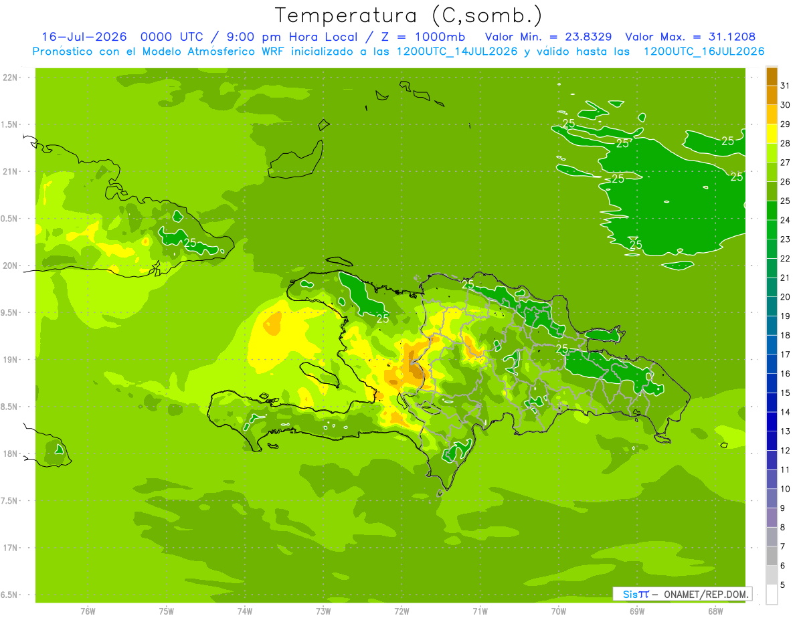The image size is (803, 620).
Task: Click the legend swatch between 23 and 24
Action: pyautogui.click(x=772, y=229)
